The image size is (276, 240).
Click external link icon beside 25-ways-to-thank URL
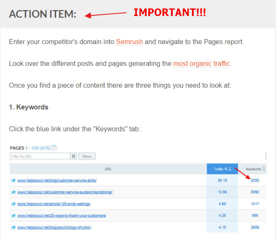(x=13, y=215)
